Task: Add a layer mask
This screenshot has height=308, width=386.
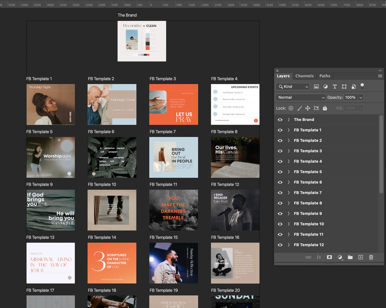Action: [329, 257]
